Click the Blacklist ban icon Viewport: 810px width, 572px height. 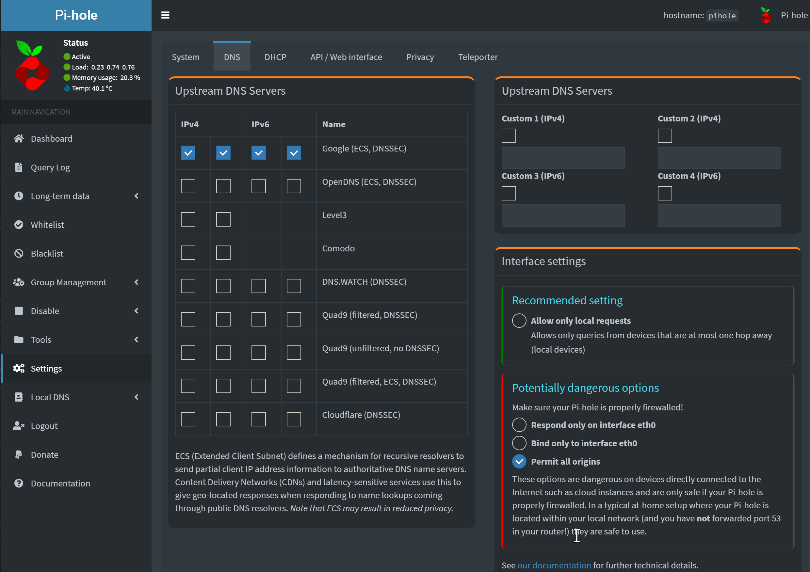(x=19, y=254)
